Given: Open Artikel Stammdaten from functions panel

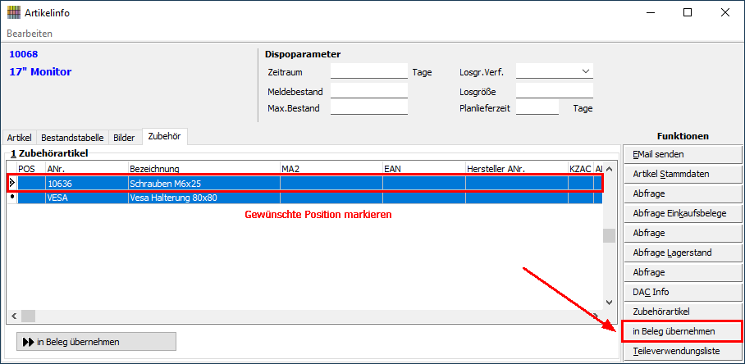Looking at the screenshot, I should coord(682,174).
